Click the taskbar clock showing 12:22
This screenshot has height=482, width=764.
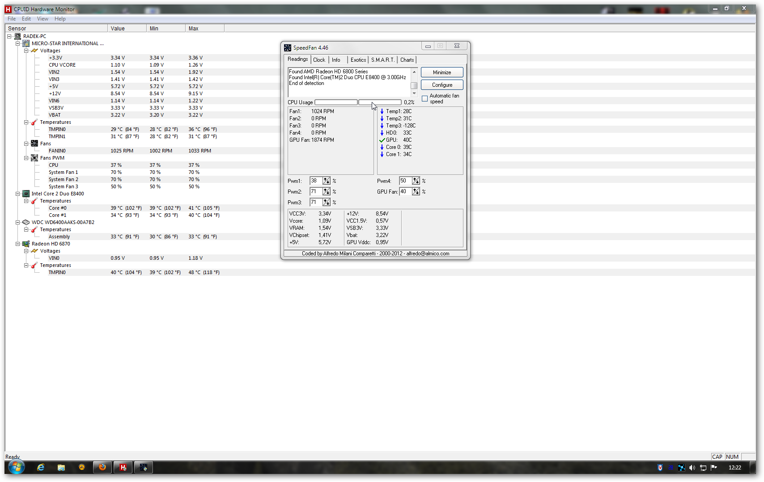(735, 468)
